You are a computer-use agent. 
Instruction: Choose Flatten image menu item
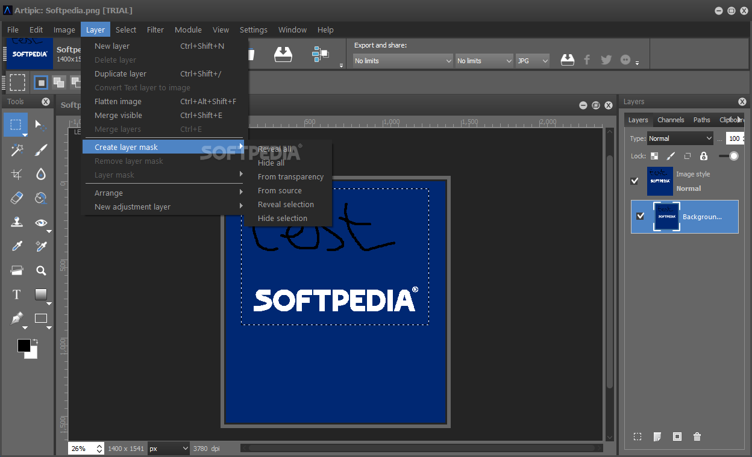coord(163,101)
